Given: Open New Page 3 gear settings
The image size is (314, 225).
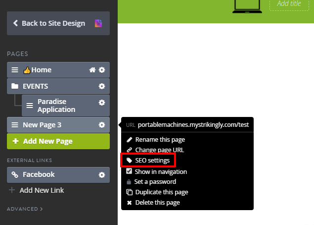Looking at the screenshot, I should pos(102,125).
